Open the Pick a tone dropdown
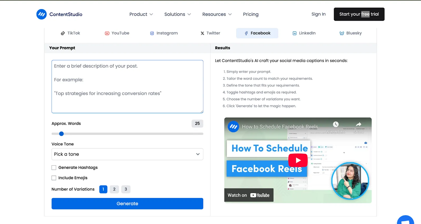 click(x=127, y=154)
